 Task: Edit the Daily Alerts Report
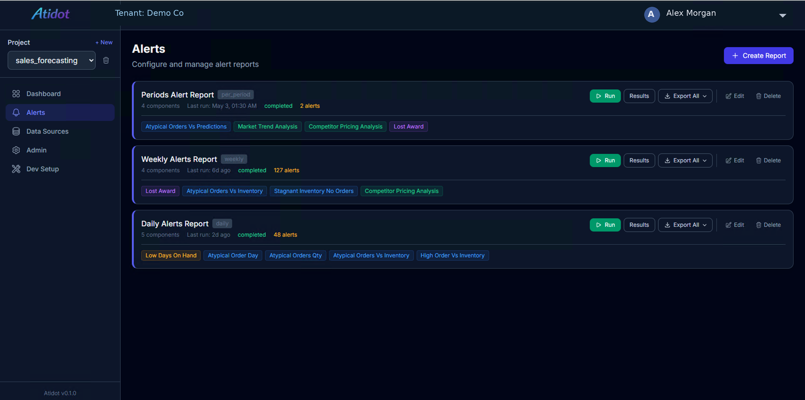tap(735, 225)
